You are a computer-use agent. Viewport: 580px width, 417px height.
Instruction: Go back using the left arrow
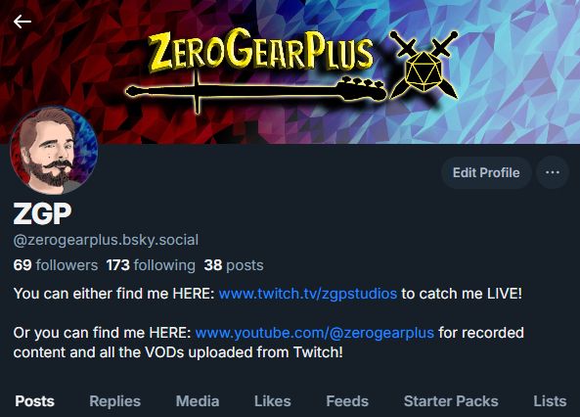[22, 22]
